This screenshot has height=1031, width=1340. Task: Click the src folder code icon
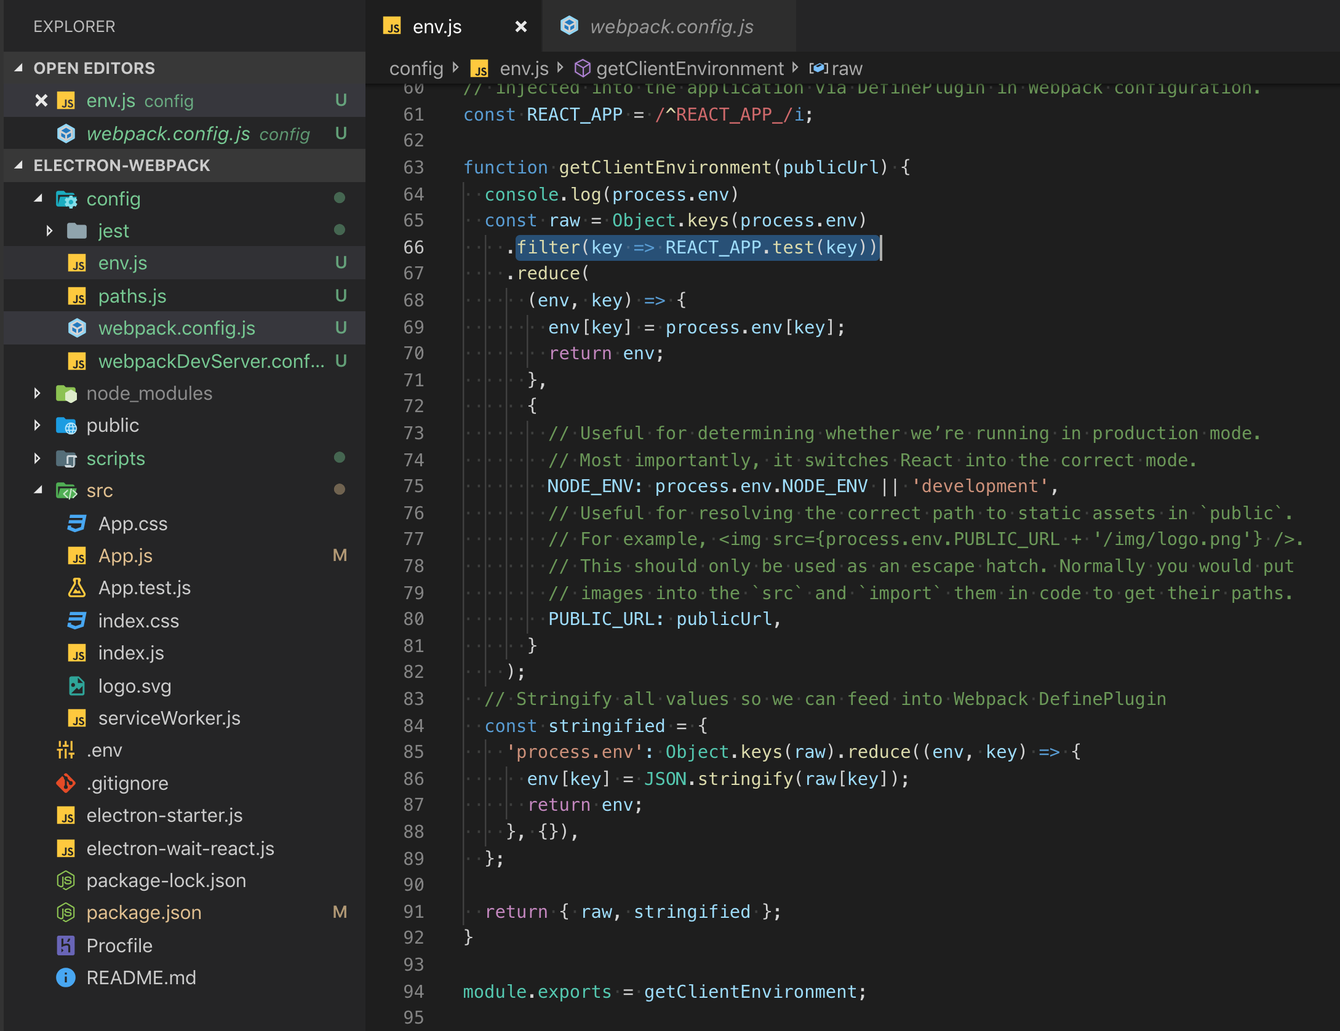(x=66, y=491)
